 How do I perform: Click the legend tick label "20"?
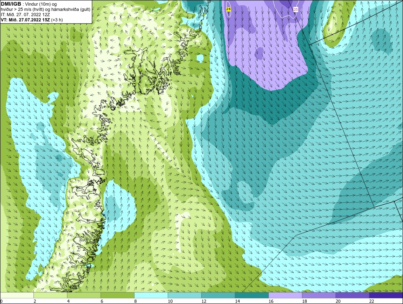coord(338,301)
